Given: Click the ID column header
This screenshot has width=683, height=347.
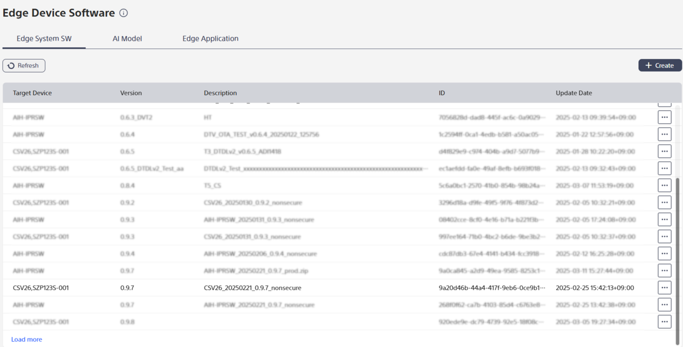Looking at the screenshot, I should 442,93.
